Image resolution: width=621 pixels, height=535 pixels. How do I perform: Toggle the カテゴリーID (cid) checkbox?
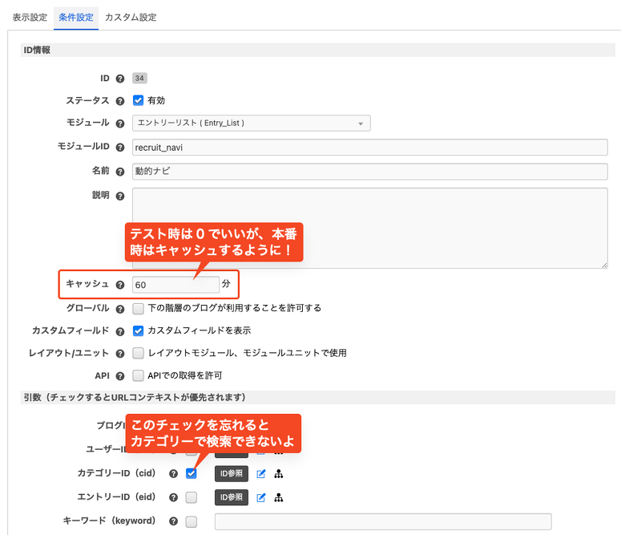pos(192,474)
